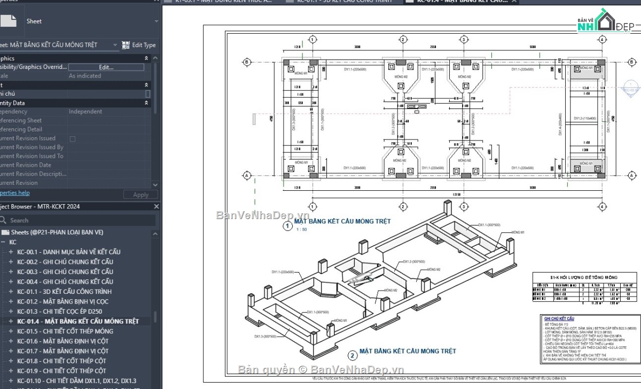
Task: Click the Referencing Sheet property row
Action: point(76,120)
